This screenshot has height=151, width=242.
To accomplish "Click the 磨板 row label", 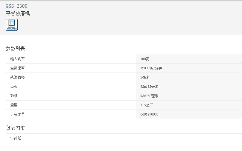I will coord(14,87).
